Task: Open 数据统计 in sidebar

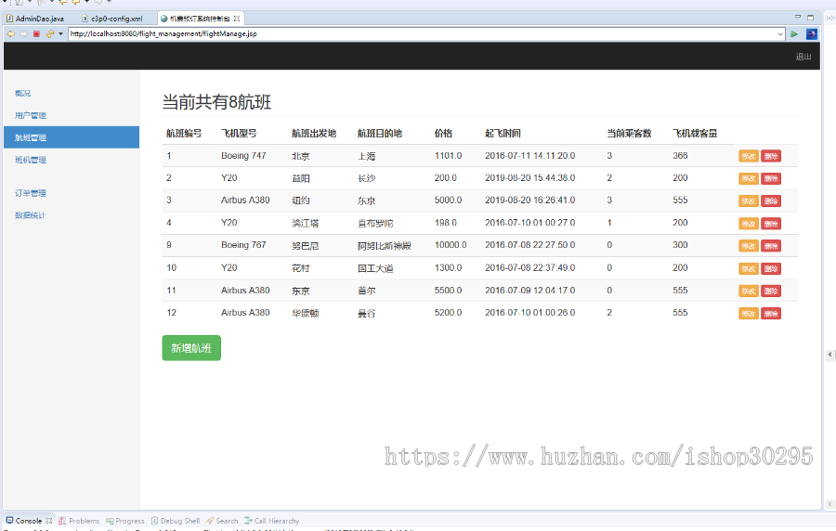Action: (x=31, y=215)
